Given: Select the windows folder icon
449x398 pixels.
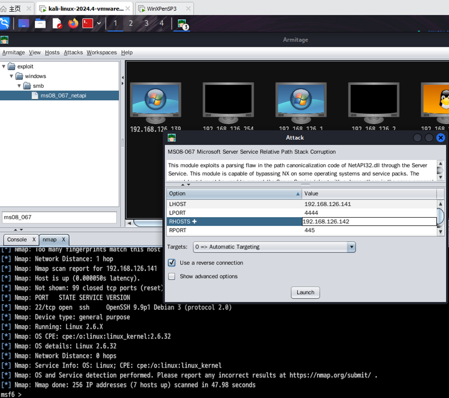Looking at the screenshot, I should pos(19,76).
